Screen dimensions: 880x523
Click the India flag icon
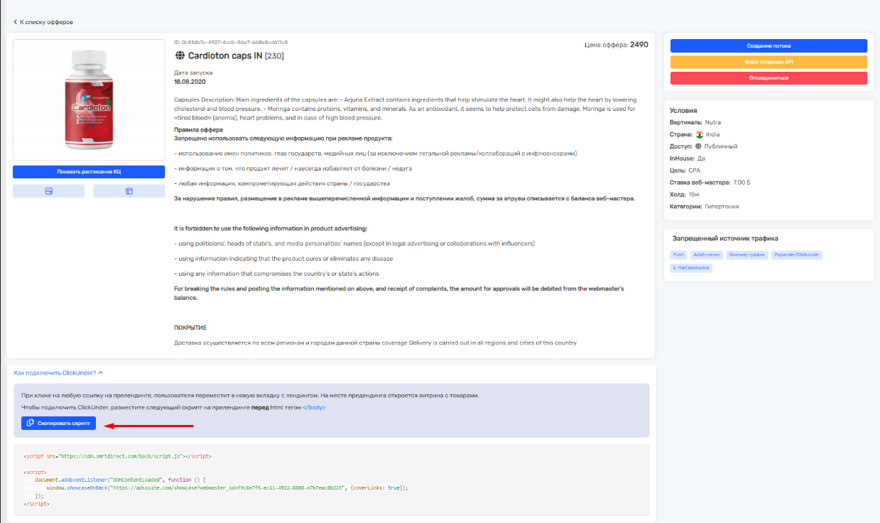(x=699, y=134)
